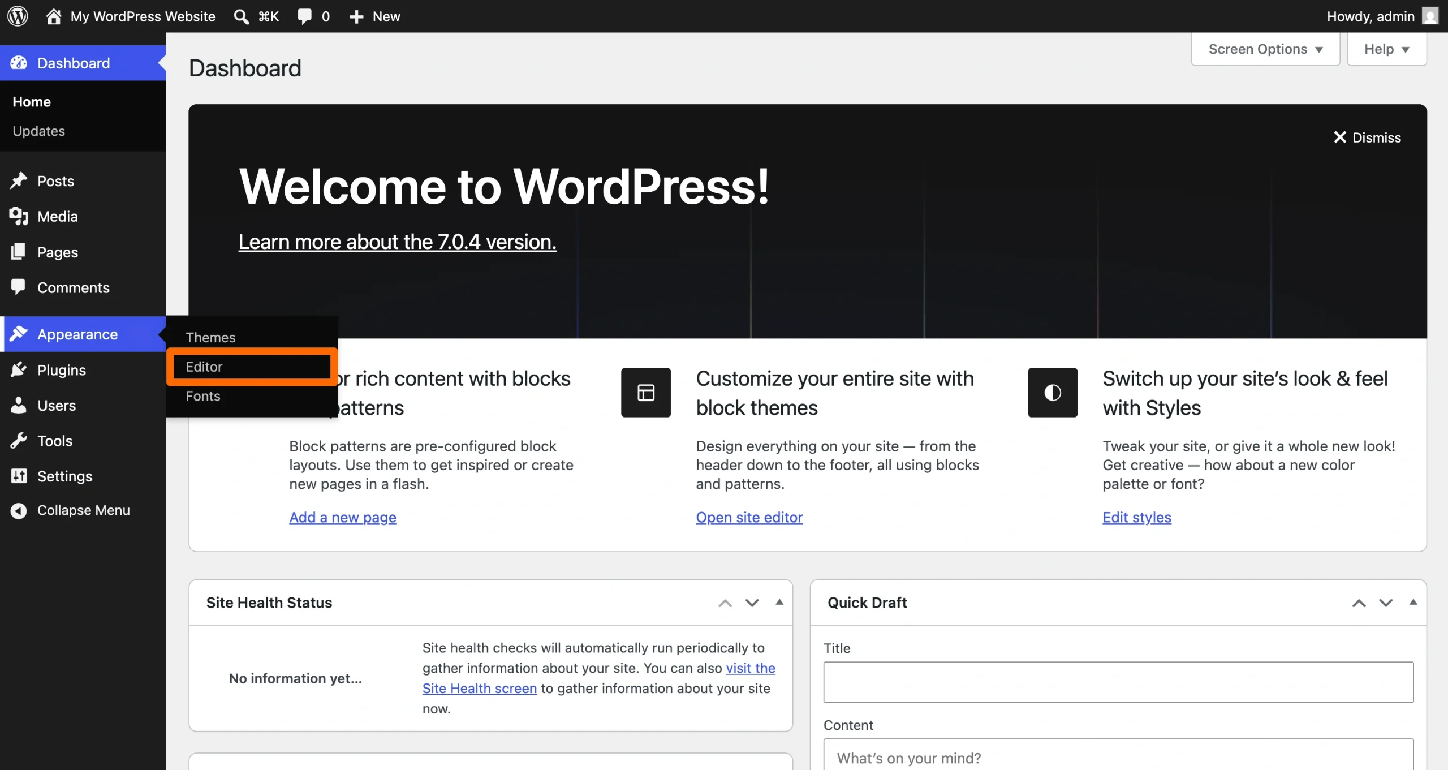Click New text in admin bar

pyautogui.click(x=386, y=16)
